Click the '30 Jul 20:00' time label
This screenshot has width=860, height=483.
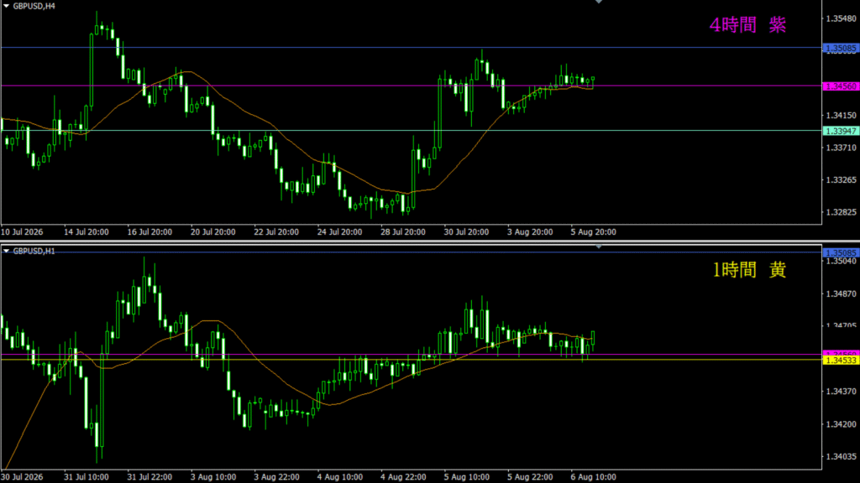(x=466, y=232)
